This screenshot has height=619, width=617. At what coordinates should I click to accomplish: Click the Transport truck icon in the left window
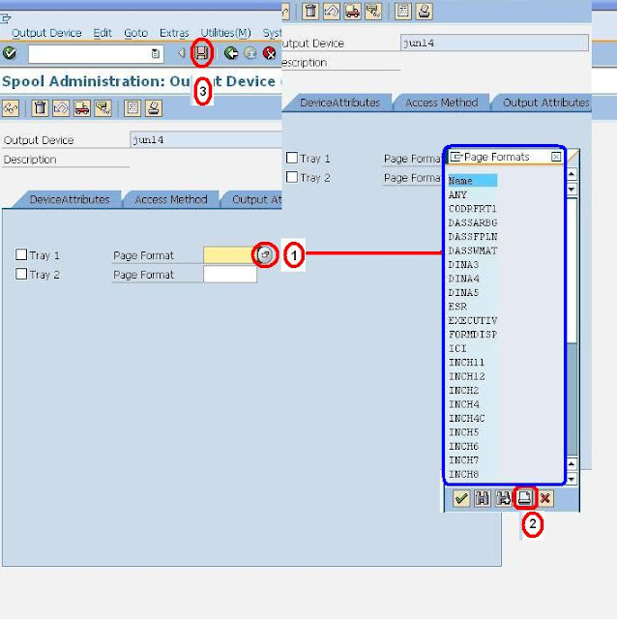(x=81, y=108)
